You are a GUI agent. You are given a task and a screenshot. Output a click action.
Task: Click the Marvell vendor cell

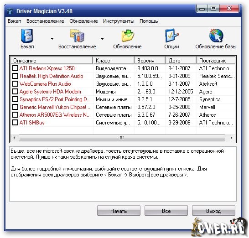[x=207, y=107]
